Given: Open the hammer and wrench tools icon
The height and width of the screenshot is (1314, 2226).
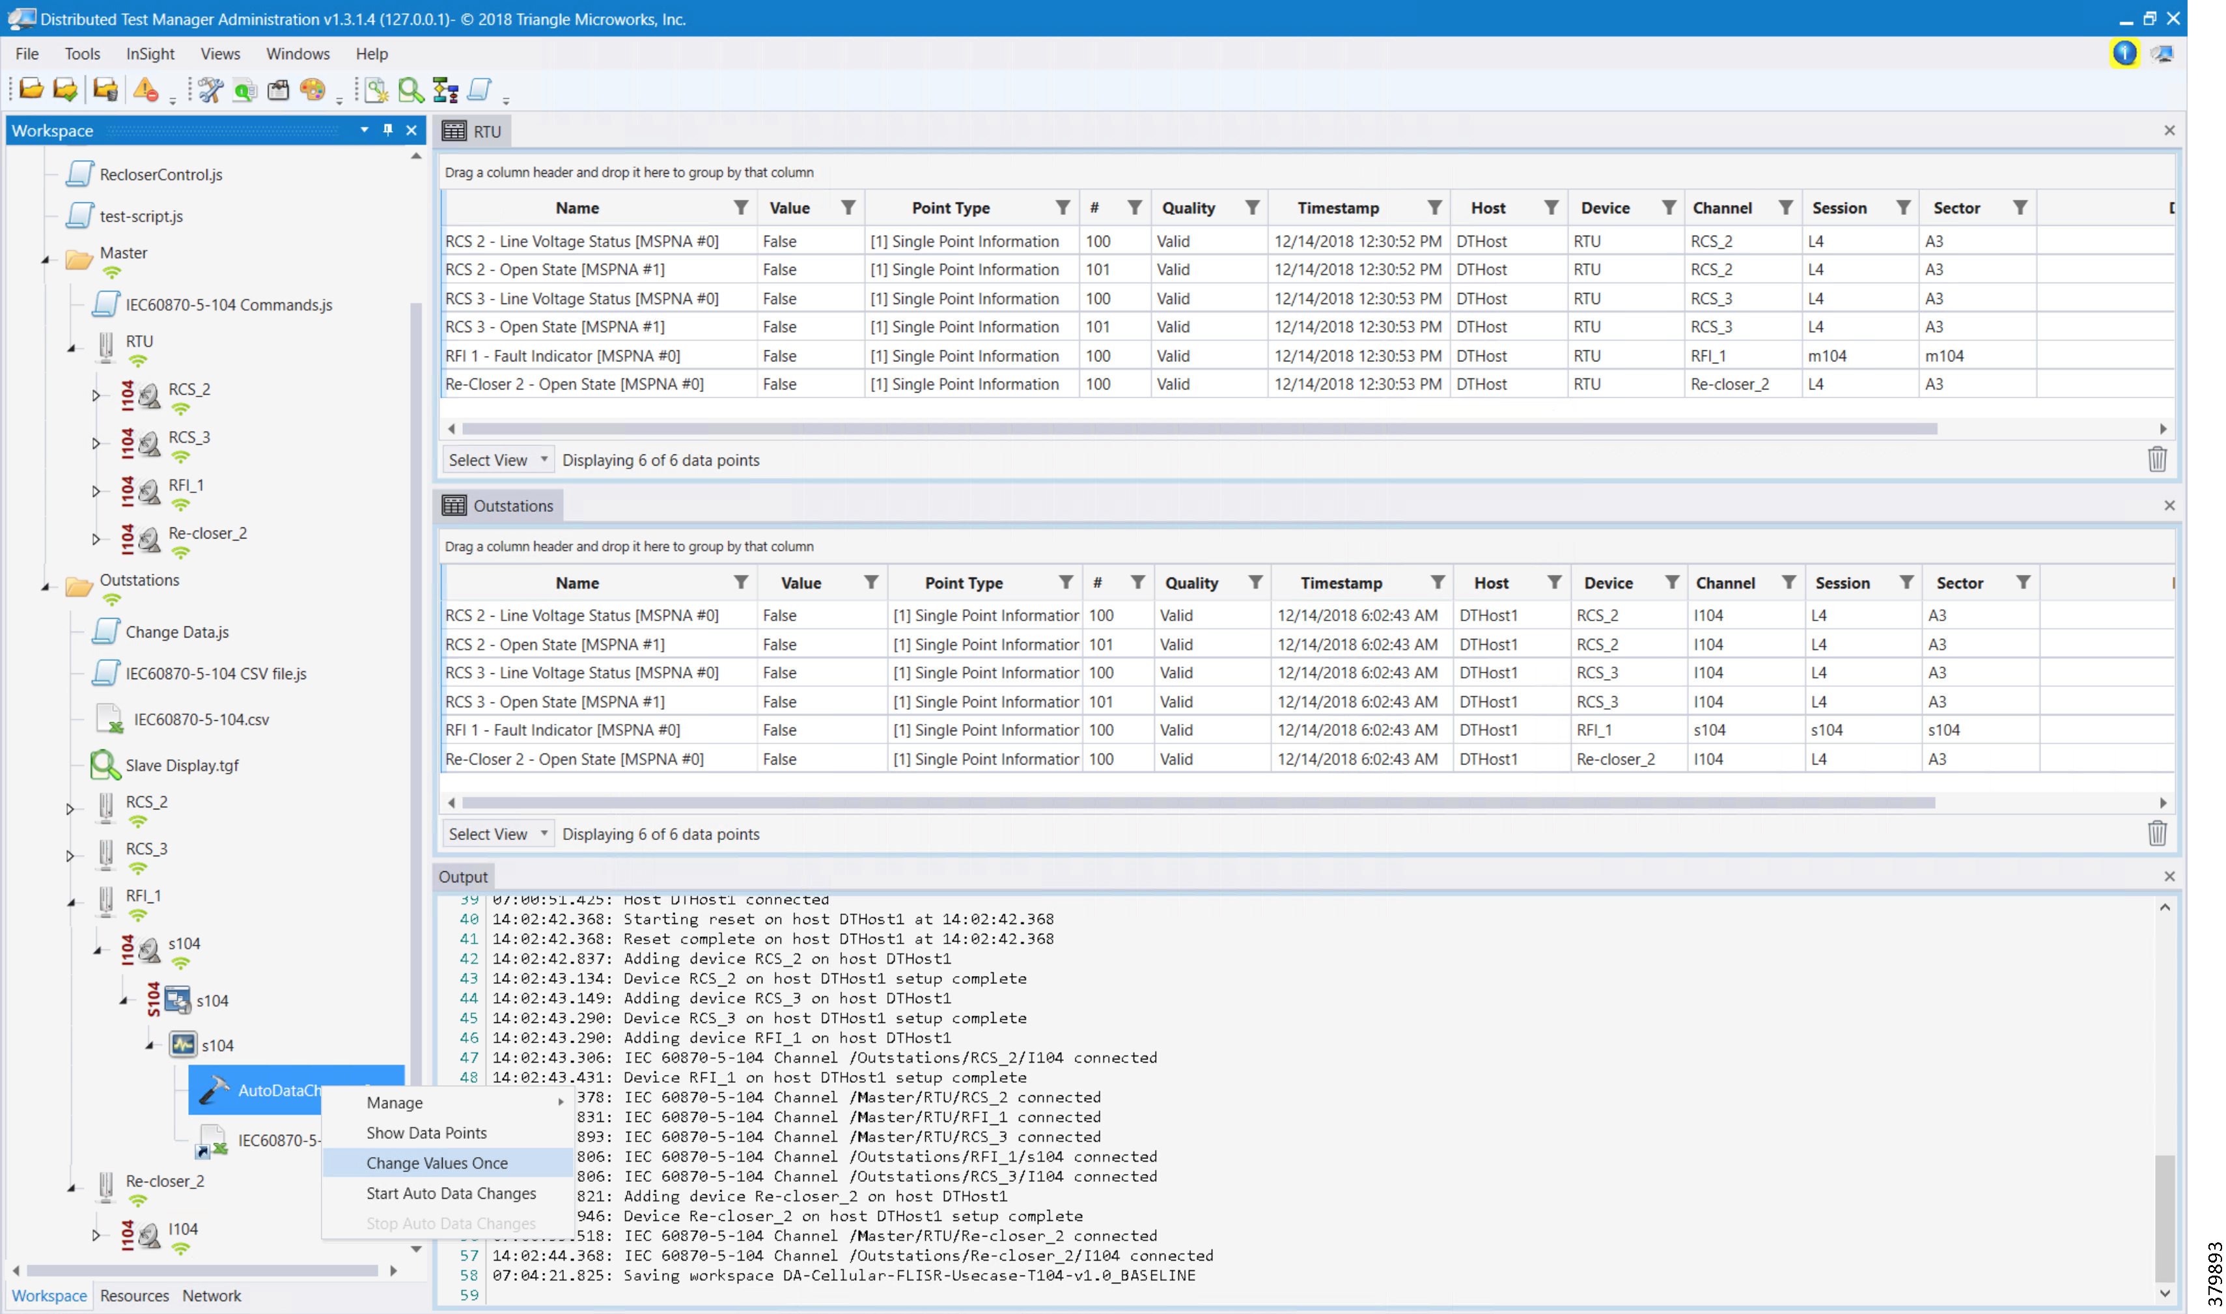Looking at the screenshot, I should pos(211,89).
